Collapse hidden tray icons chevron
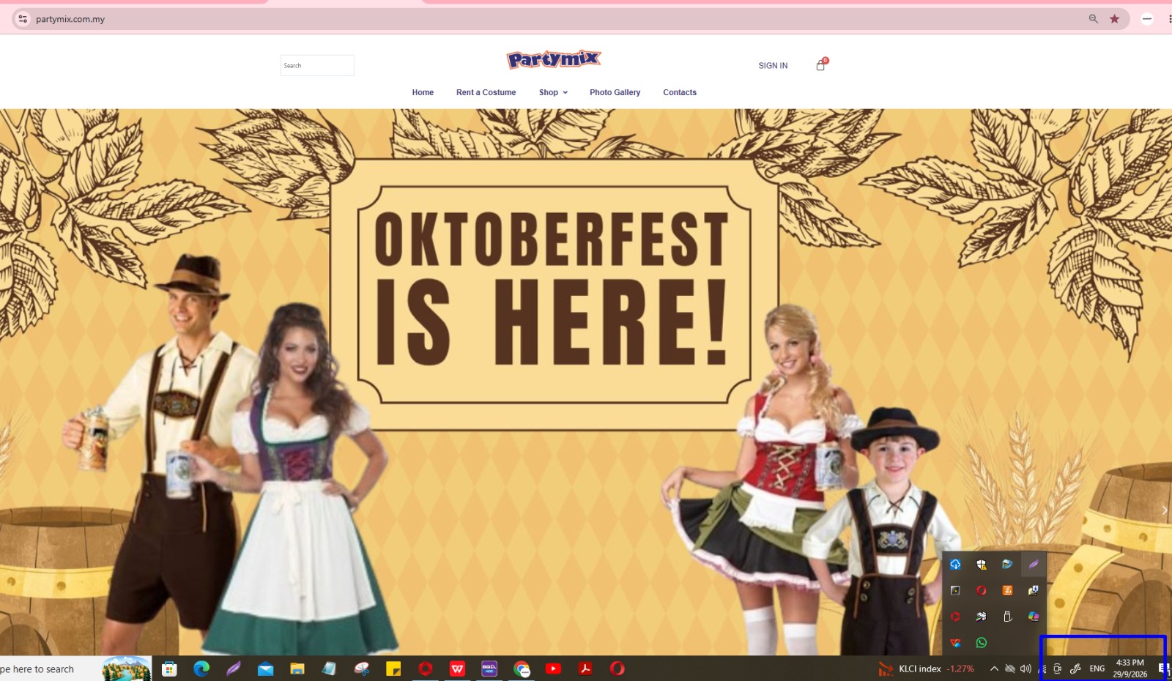This screenshot has height=681, width=1172. click(994, 669)
